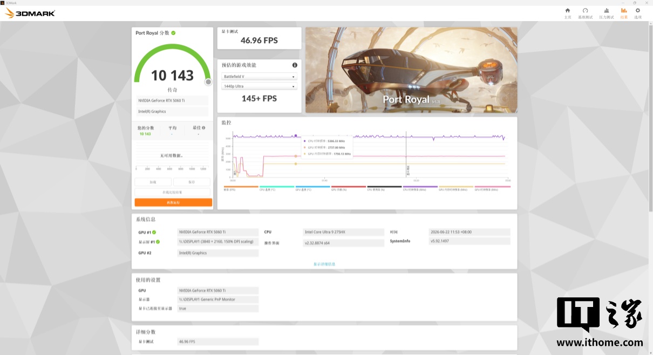Click NVIDIA GeForce RTX 5060 Ti under the score
This screenshot has width=653, height=355.
[172, 101]
